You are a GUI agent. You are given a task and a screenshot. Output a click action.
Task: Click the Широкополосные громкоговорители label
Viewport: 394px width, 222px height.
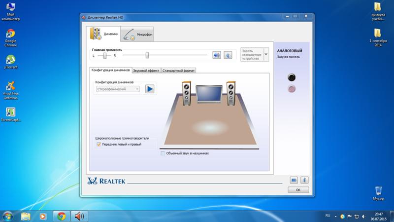pos(122,138)
